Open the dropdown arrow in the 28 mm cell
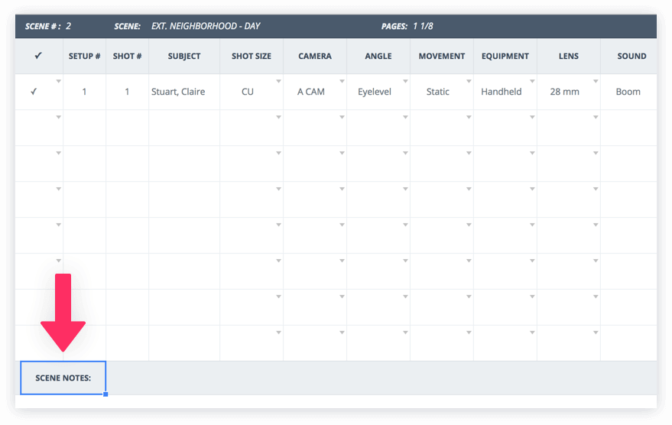 tap(596, 81)
